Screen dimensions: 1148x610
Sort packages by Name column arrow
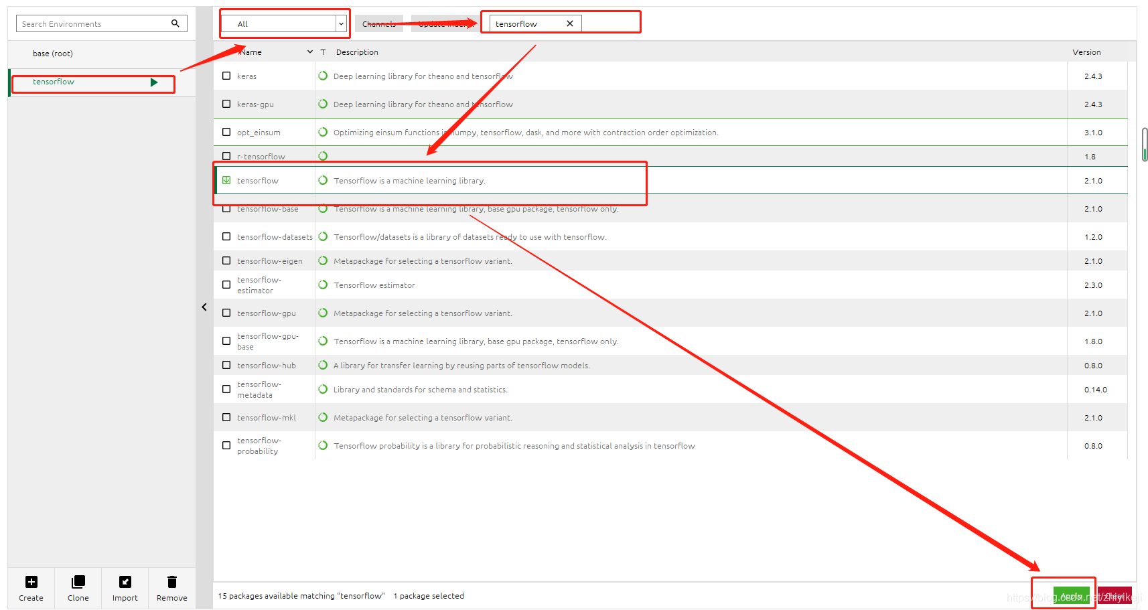click(x=310, y=52)
